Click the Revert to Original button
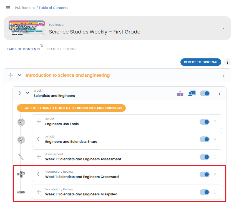This screenshot has height=202, width=234. [201, 62]
